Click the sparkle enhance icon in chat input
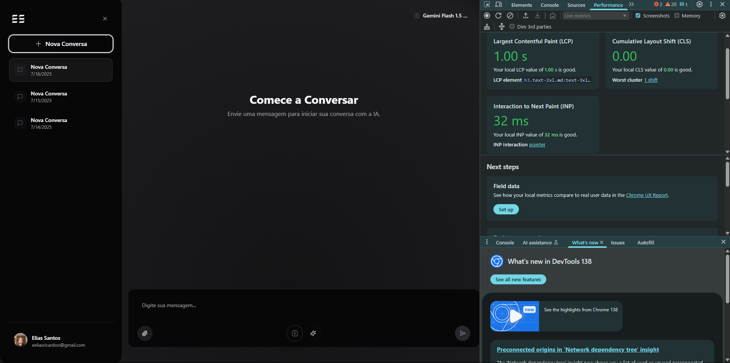This screenshot has height=363, width=730. pos(313,333)
